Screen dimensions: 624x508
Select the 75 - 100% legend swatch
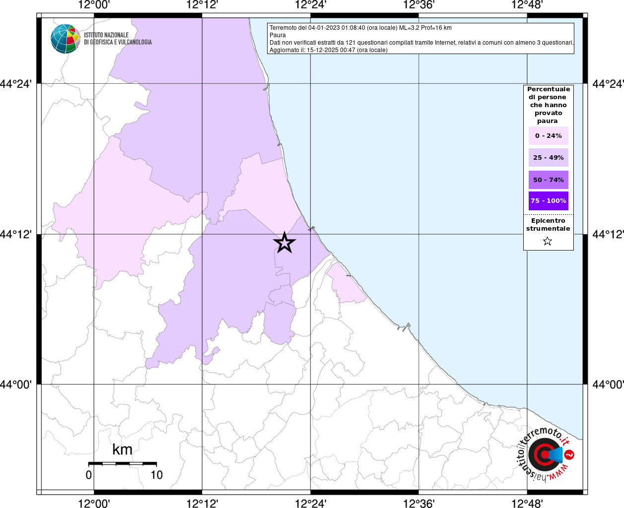pos(549,201)
